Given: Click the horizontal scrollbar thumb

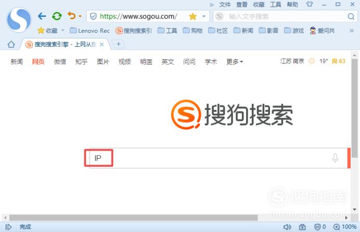Looking at the screenshot, I should [133, 217].
